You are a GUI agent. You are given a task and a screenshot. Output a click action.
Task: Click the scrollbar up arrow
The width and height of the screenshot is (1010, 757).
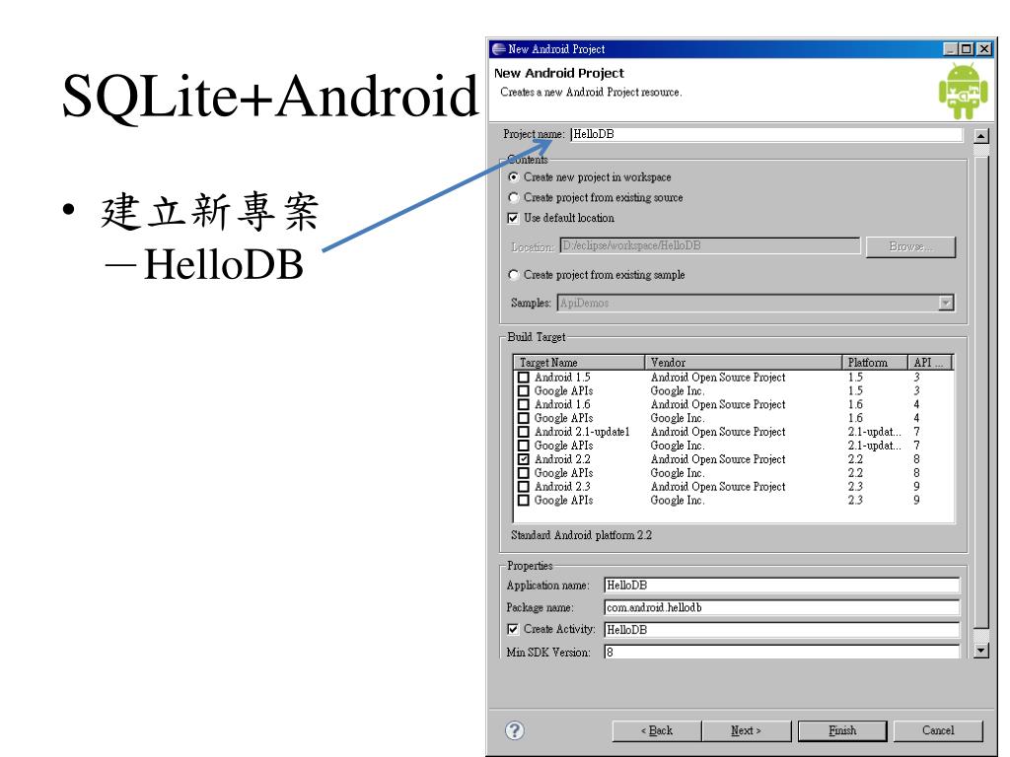coord(981,136)
